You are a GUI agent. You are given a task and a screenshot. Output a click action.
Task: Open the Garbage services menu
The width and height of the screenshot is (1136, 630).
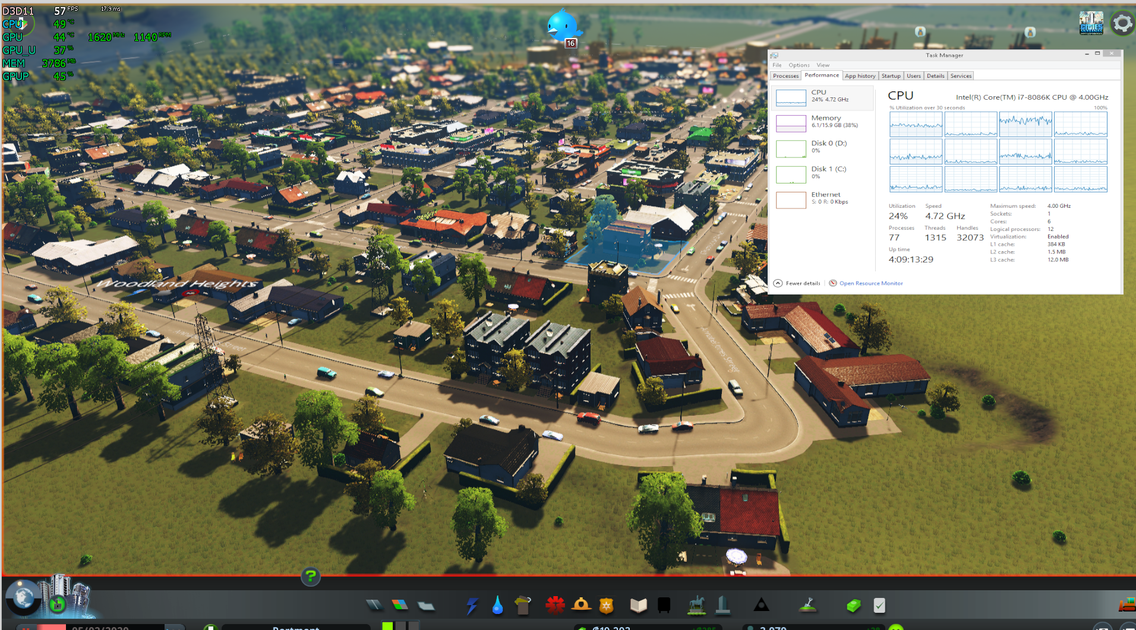tap(523, 605)
